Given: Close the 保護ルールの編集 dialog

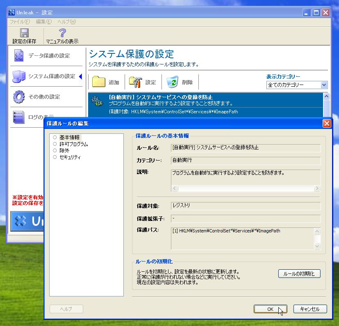Looking at the screenshot, I should [x=327, y=124].
